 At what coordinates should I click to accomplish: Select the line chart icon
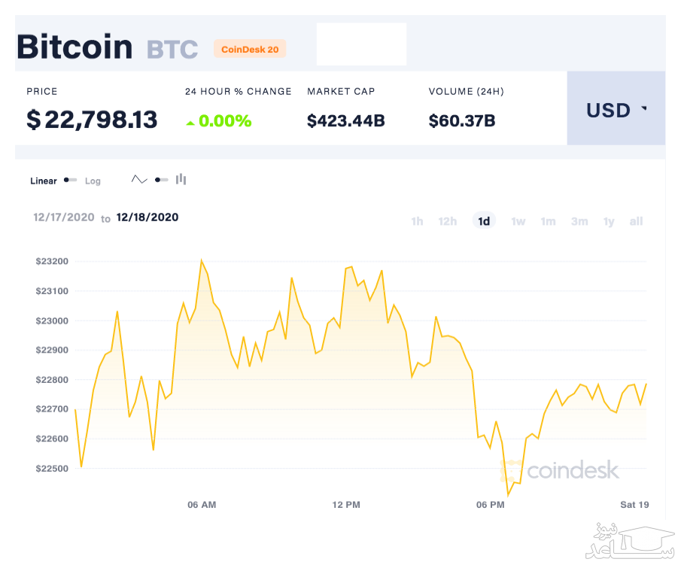139,180
